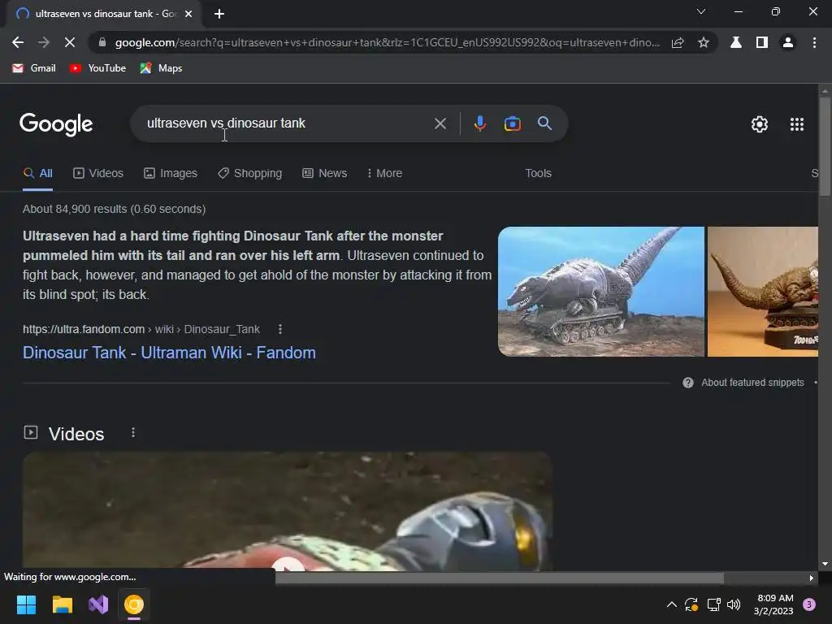Open volume control in tray
832x624 pixels.
734,604
